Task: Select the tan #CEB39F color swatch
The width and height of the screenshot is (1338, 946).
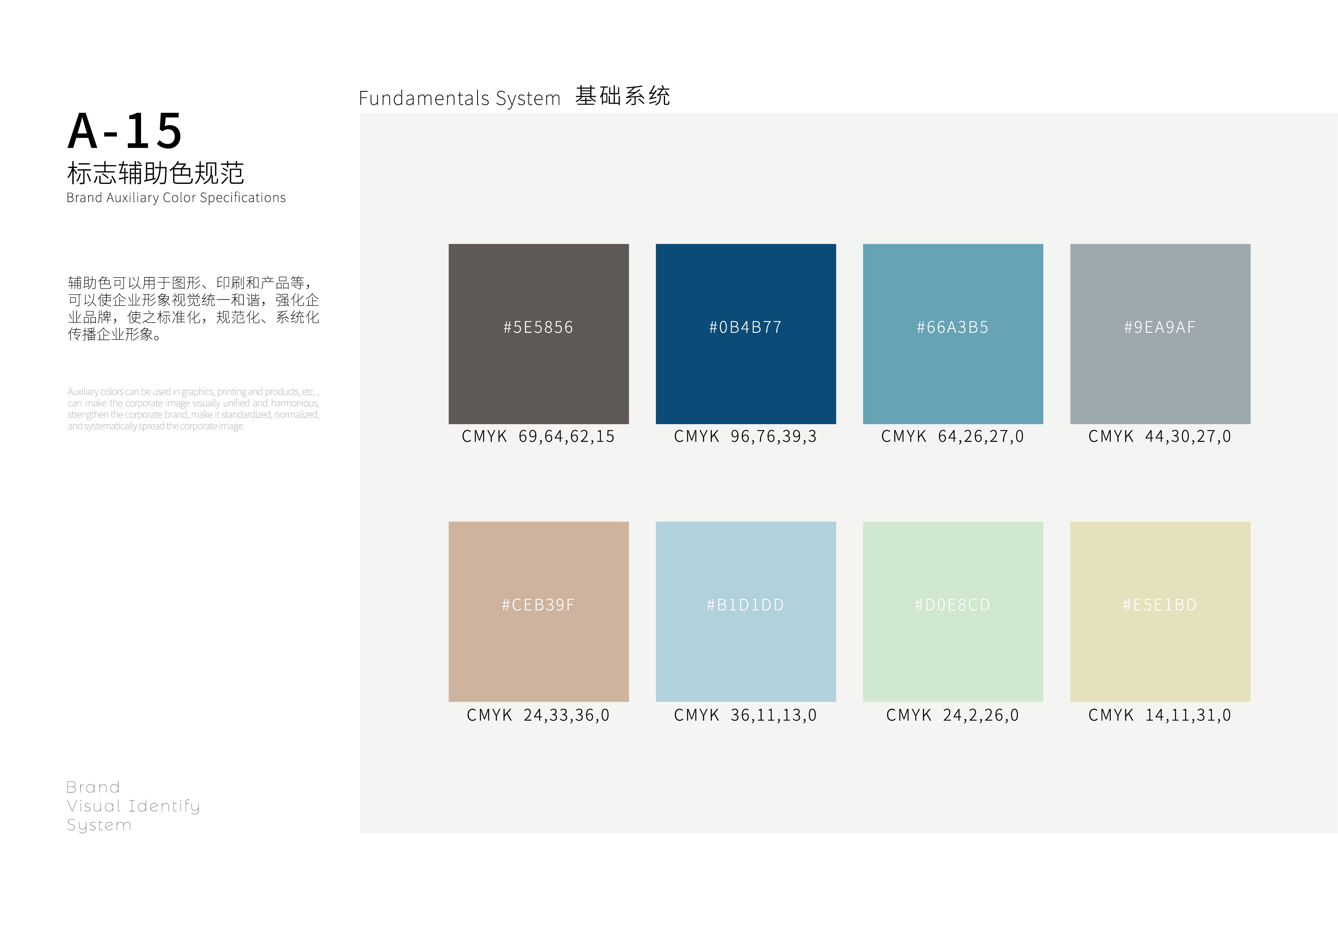Action: [538, 611]
